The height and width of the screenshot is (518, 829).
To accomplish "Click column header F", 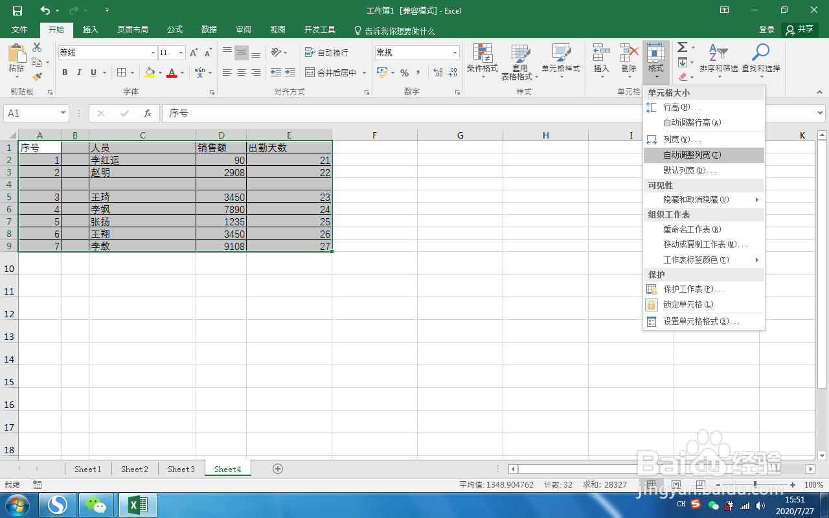I will (x=374, y=135).
